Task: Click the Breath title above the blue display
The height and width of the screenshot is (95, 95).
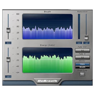Action: [x=47, y=12]
